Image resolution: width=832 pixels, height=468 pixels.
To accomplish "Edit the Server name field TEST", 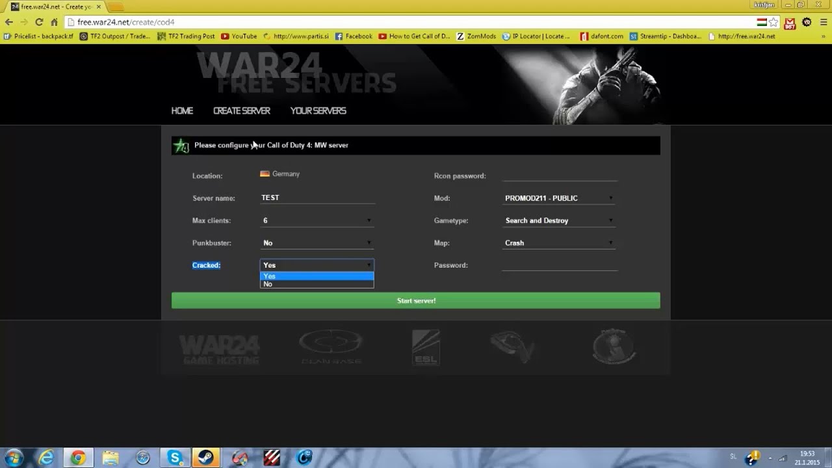I will point(317,198).
